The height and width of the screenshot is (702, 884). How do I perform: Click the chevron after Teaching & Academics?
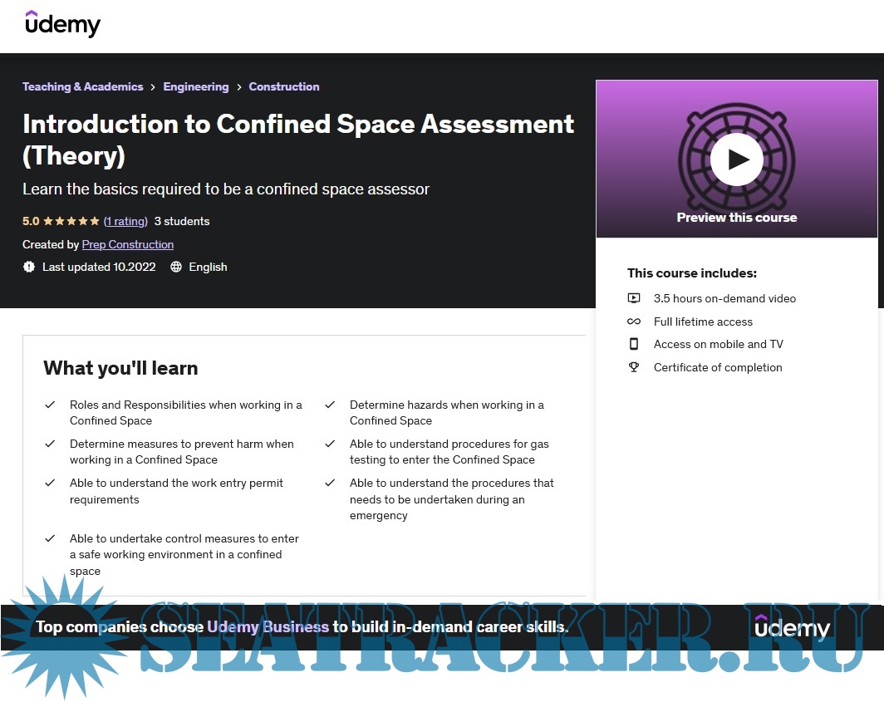pos(154,86)
